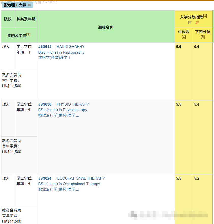Select the 院校 column header
The width and height of the screenshot is (214, 224).
point(8,19)
